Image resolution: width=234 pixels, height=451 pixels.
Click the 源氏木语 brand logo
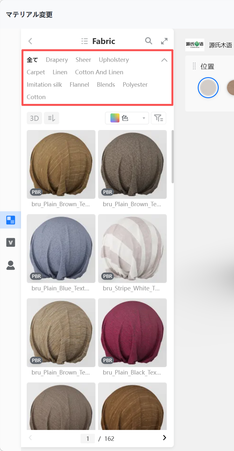point(195,45)
